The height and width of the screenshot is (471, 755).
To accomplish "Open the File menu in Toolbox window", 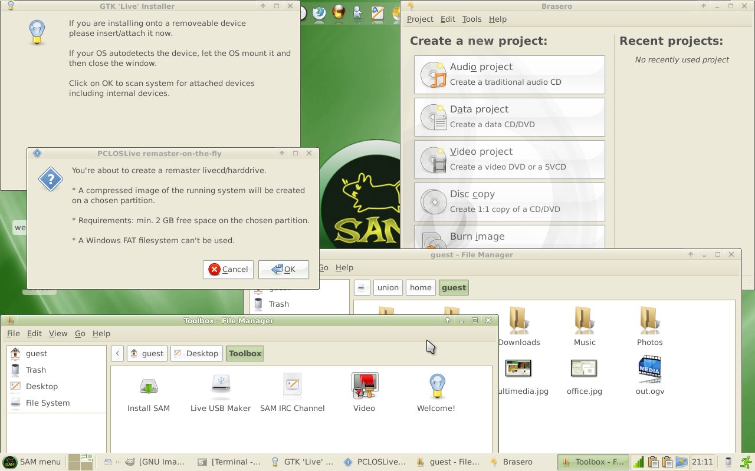I will 13,333.
